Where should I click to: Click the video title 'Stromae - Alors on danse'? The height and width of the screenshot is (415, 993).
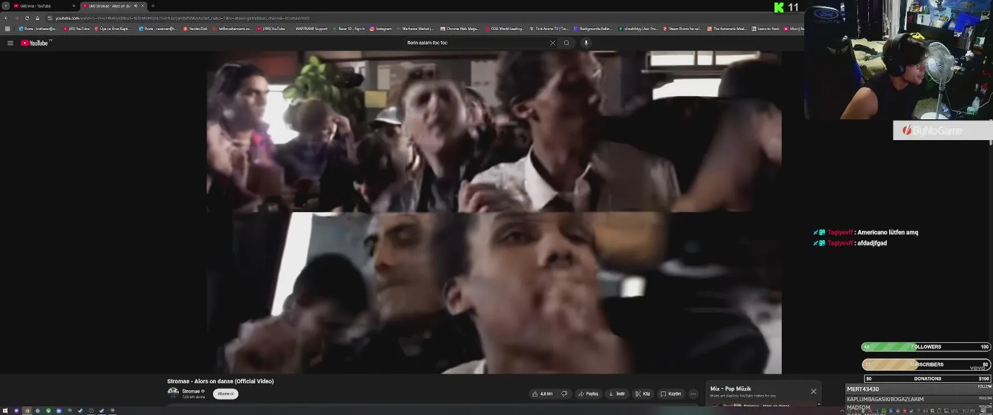(x=221, y=381)
